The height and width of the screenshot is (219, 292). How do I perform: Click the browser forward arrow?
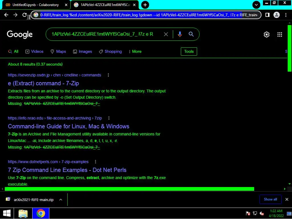pyautogui.click(x=15, y=15)
